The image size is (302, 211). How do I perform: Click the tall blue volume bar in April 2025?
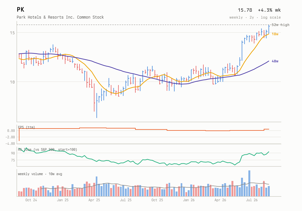[x=97, y=186]
